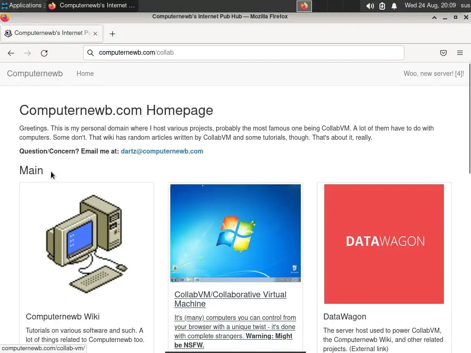This screenshot has width=471, height=353.
Task: Open battery power indicator in panel
Action: point(382,6)
